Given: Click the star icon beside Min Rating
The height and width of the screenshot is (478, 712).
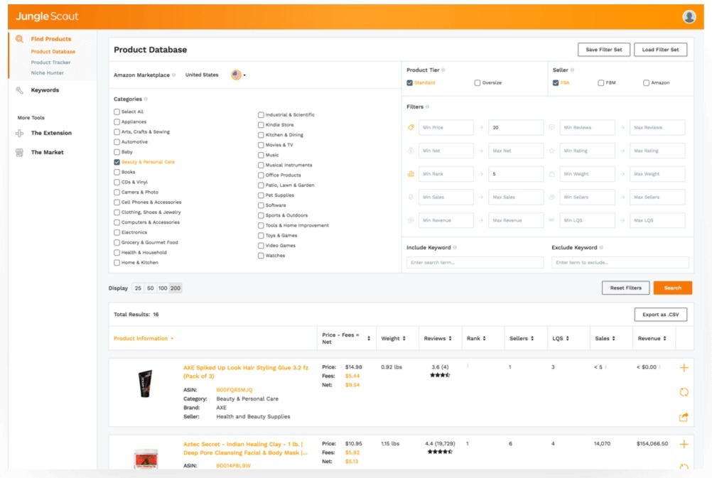Looking at the screenshot, I should coord(551,151).
